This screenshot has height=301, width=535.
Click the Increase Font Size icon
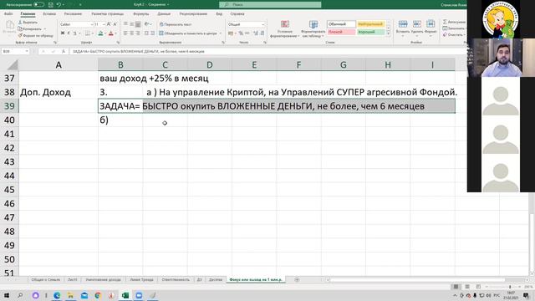tap(109, 24)
